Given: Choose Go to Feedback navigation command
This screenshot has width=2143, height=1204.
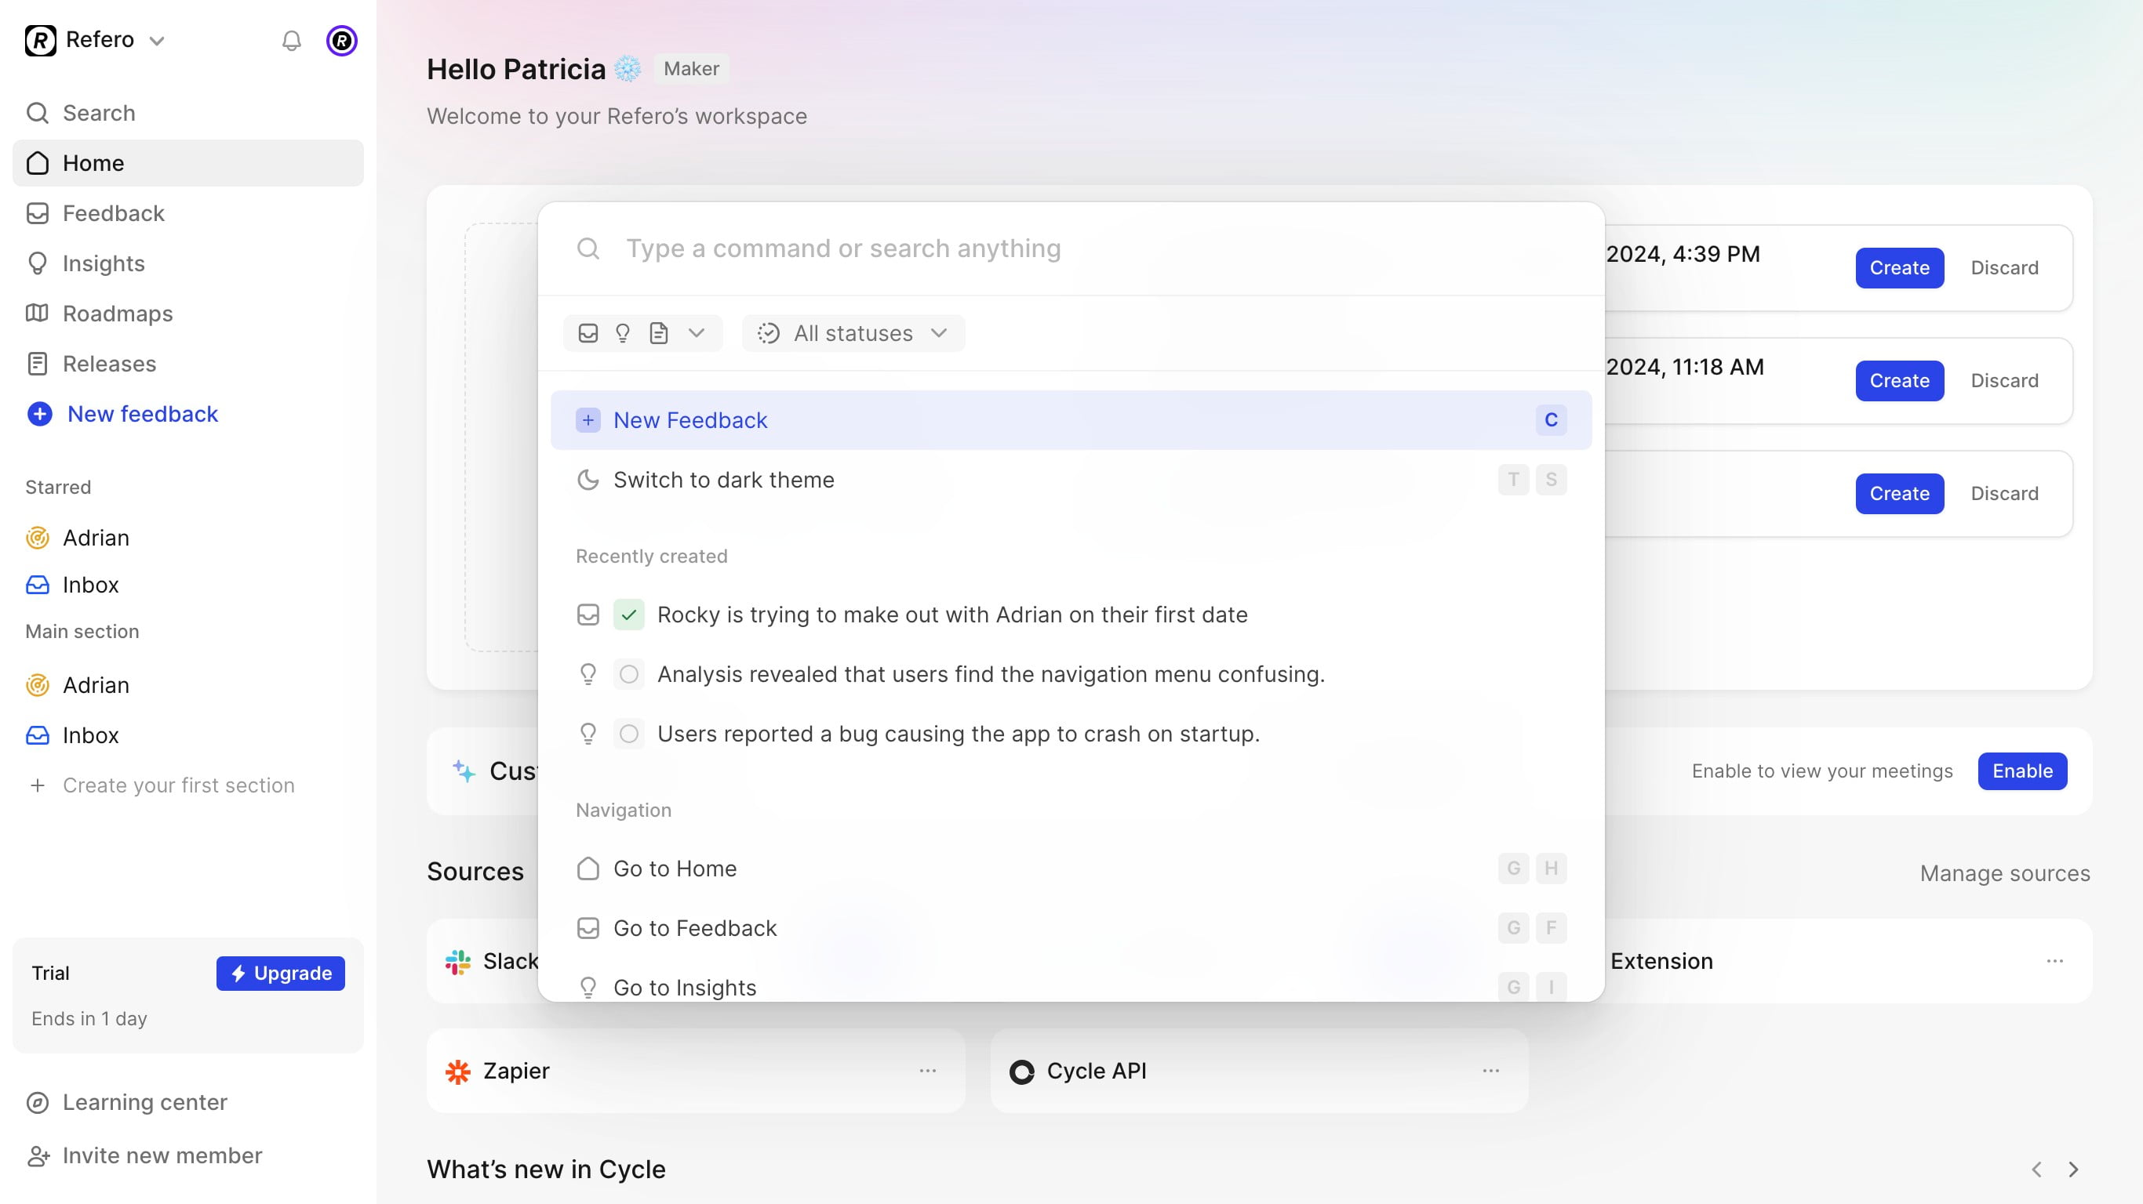Looking at the screenshot, I should pyautogui.click(x=695, y=928).
